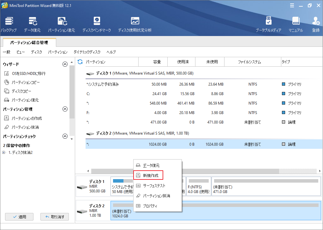The height and width of the screenshot is (230, 323).
Task: Sort by 容量 column header
Action: [153, 62]
